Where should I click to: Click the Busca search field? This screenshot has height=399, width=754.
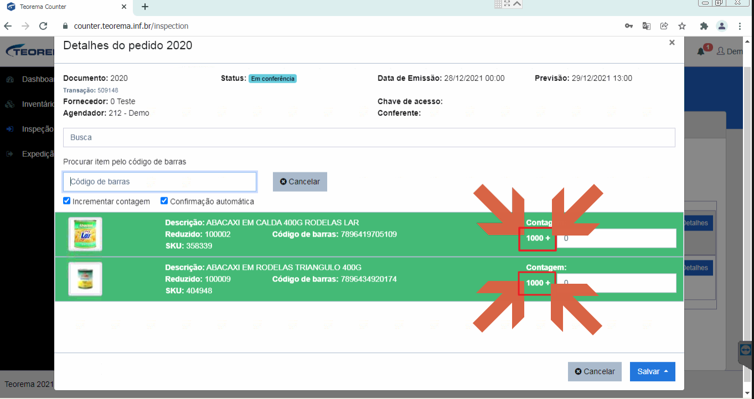click(369, 137)
